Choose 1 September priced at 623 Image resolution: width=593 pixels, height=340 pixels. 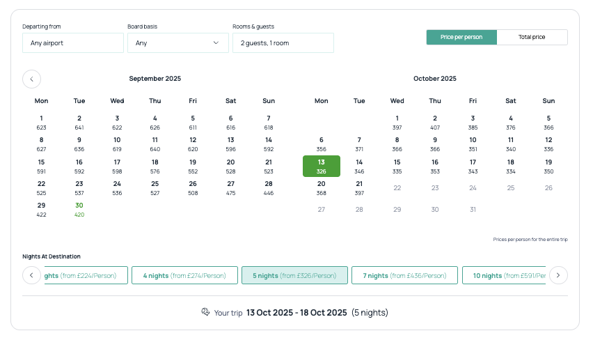[x=41, y=123]
